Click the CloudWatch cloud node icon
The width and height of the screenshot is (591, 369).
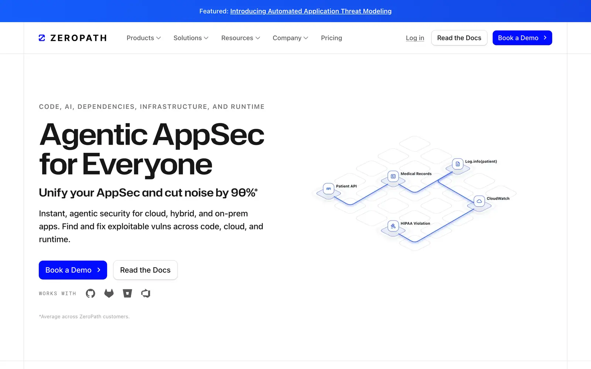click(479, 201)
